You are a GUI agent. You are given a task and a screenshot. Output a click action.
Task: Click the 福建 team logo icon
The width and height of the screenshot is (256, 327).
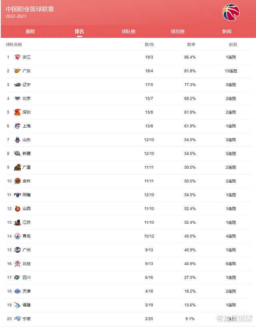(17, 305)
